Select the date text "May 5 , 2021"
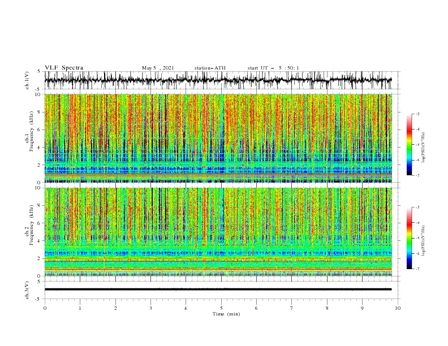Image resolution: width=448 pixels, height=346 pixels. (x=158, y=68)
